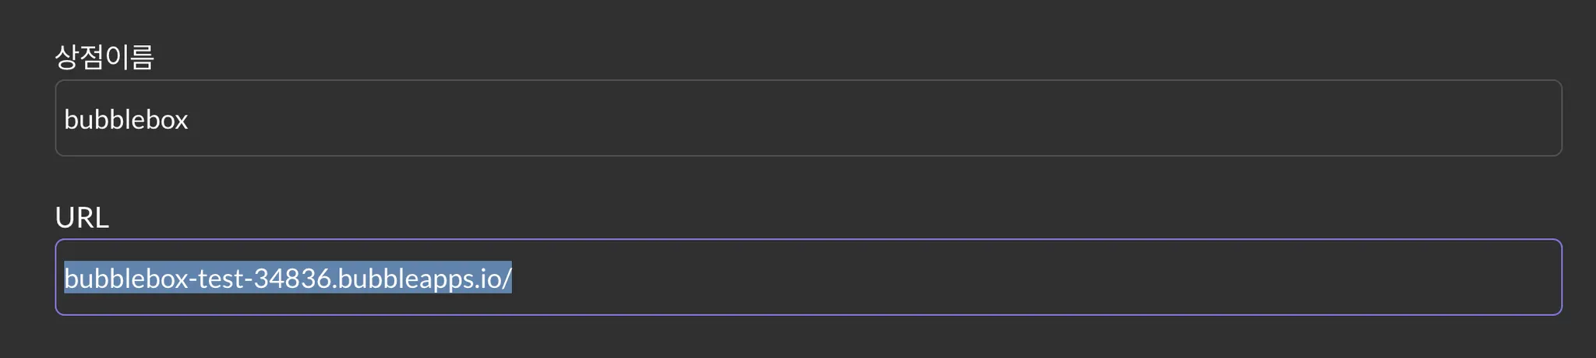The width and height of the screenshot is (1596, 358).
Task: Place cursor before 'bubblebox-test' in URL field
Action: (64, 278)
